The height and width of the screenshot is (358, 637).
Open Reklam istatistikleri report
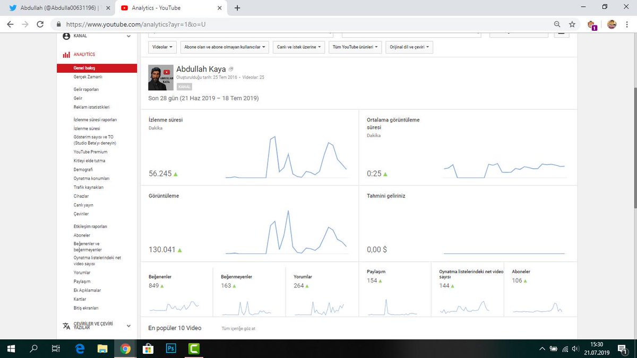[91, 107]
